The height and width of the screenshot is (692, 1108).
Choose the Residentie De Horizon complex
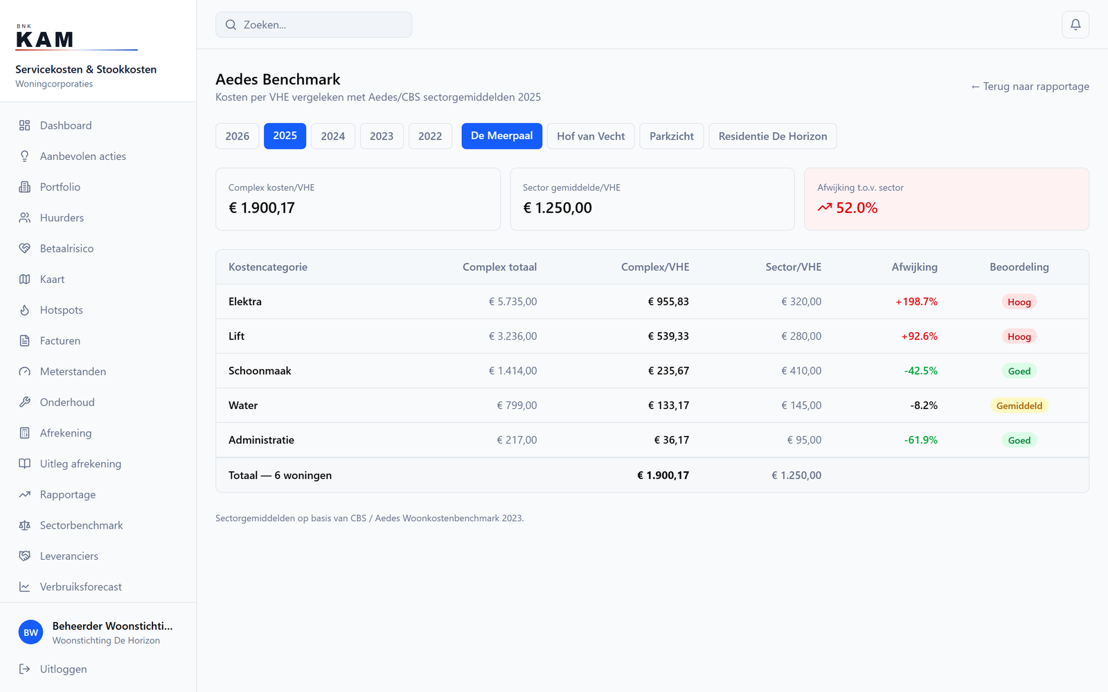(773, 136)
